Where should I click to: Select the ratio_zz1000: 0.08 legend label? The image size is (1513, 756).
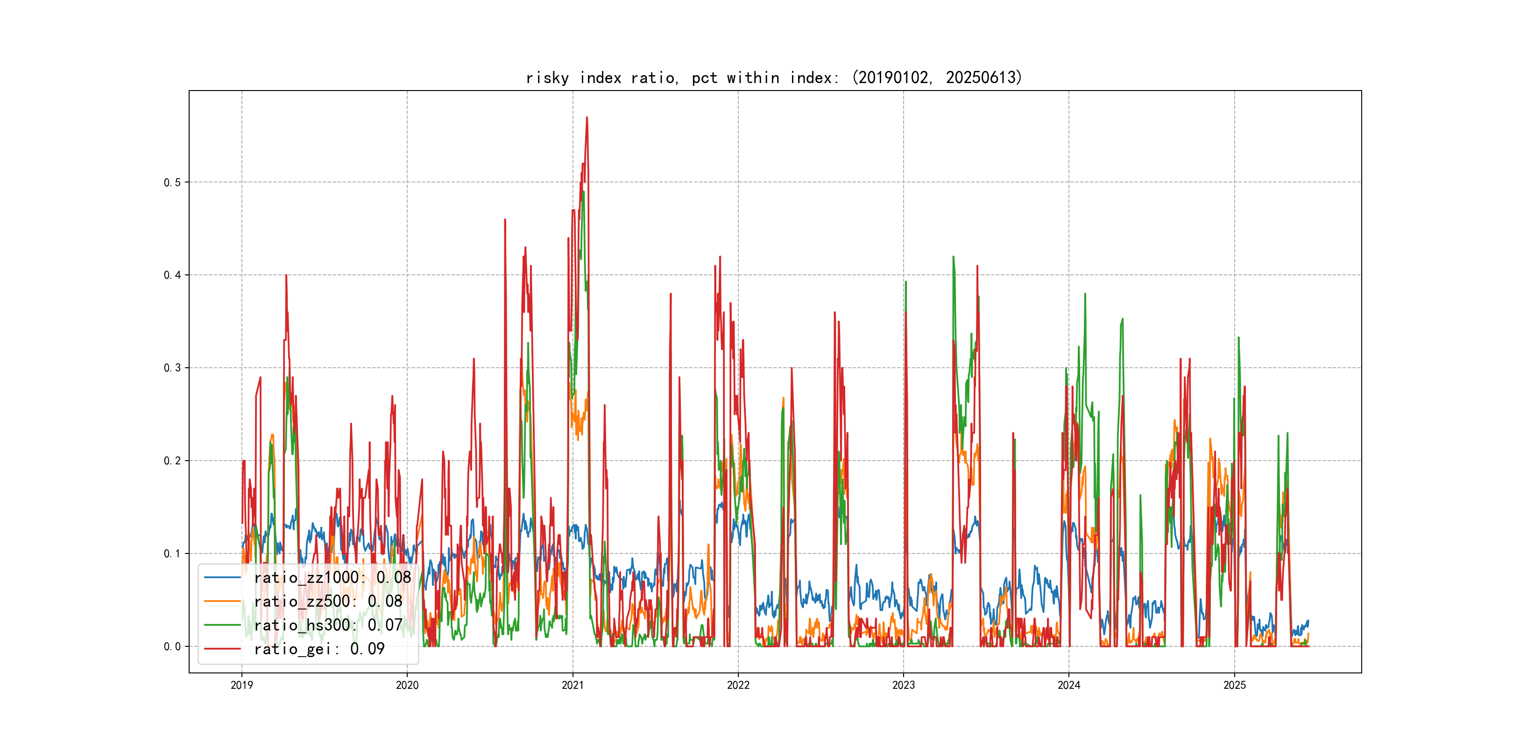pos(332,578)
